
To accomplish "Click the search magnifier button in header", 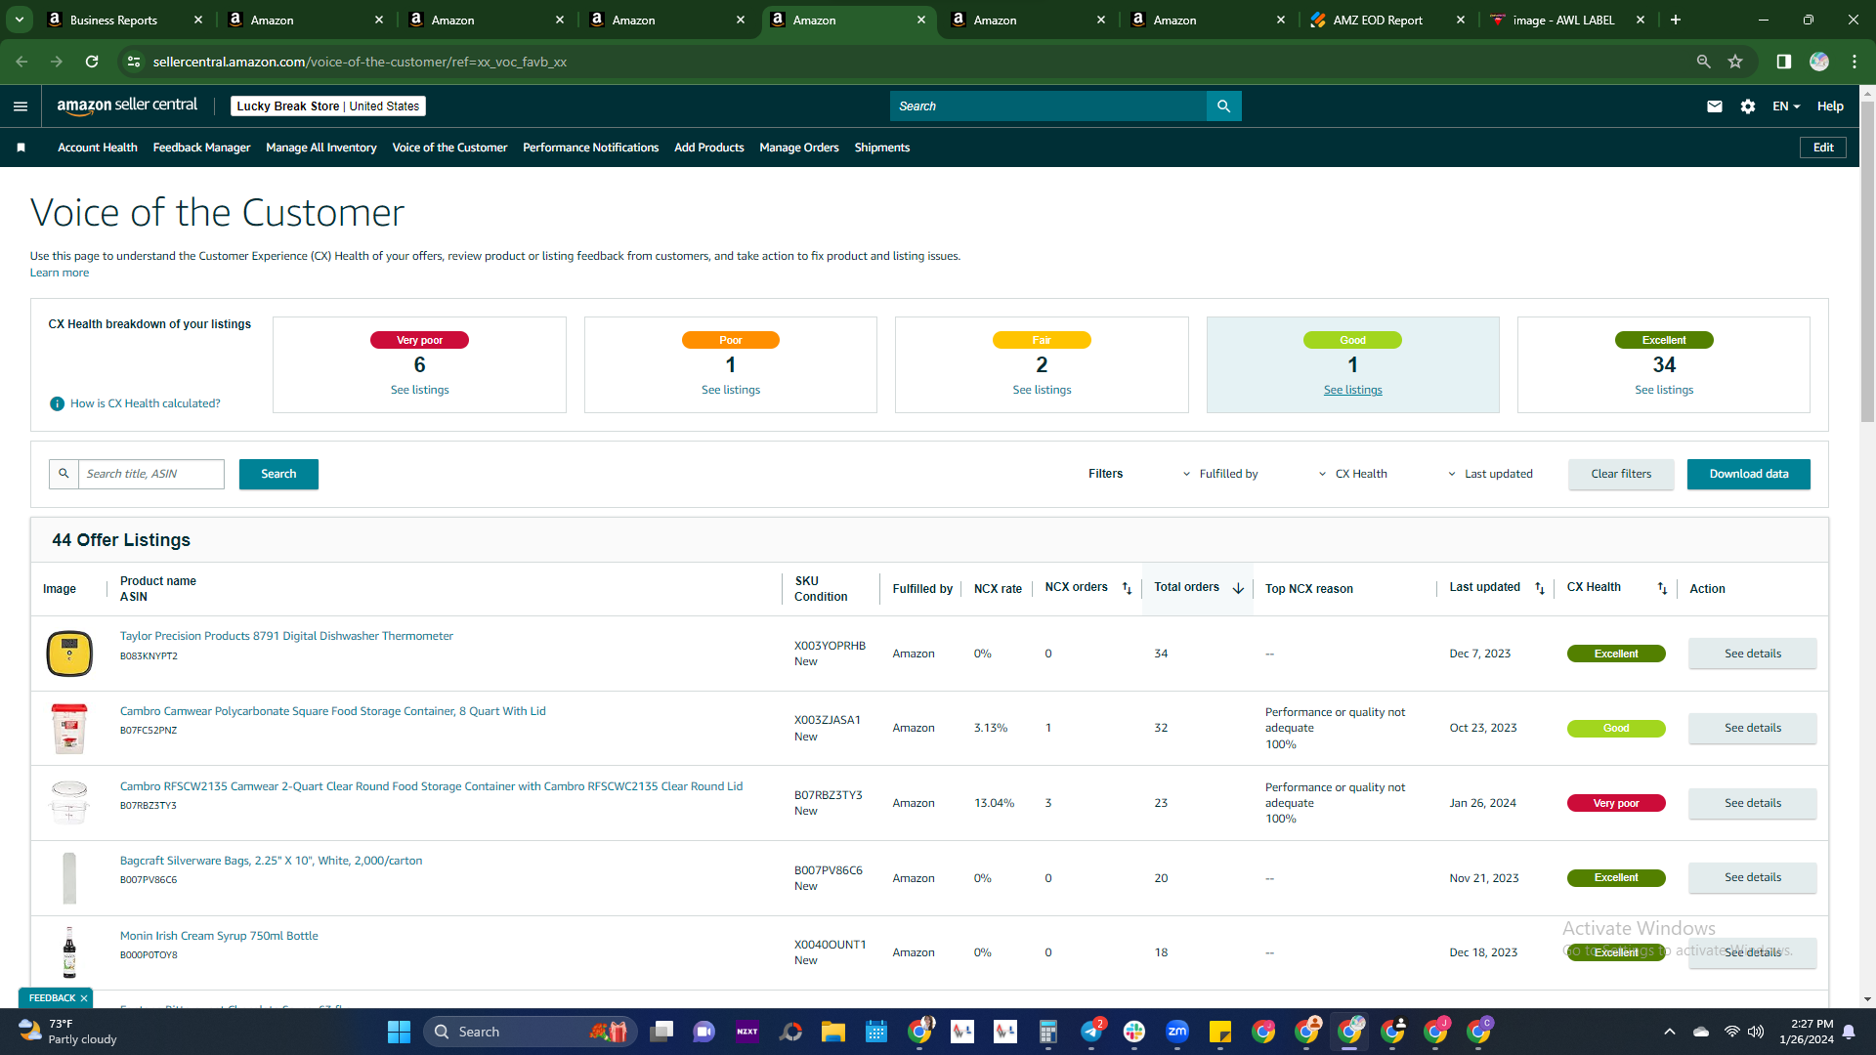I will click(1223, 106).
